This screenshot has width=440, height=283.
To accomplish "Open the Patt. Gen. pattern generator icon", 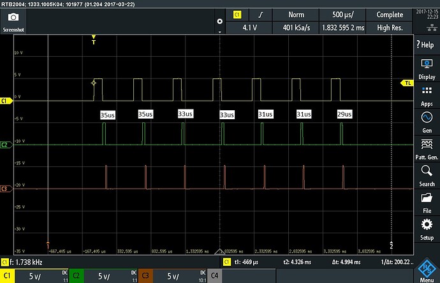I will [427, 145].
